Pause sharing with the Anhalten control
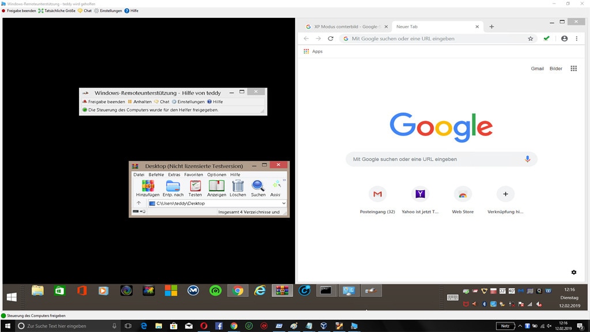590x332 pixels. point(141,102)
